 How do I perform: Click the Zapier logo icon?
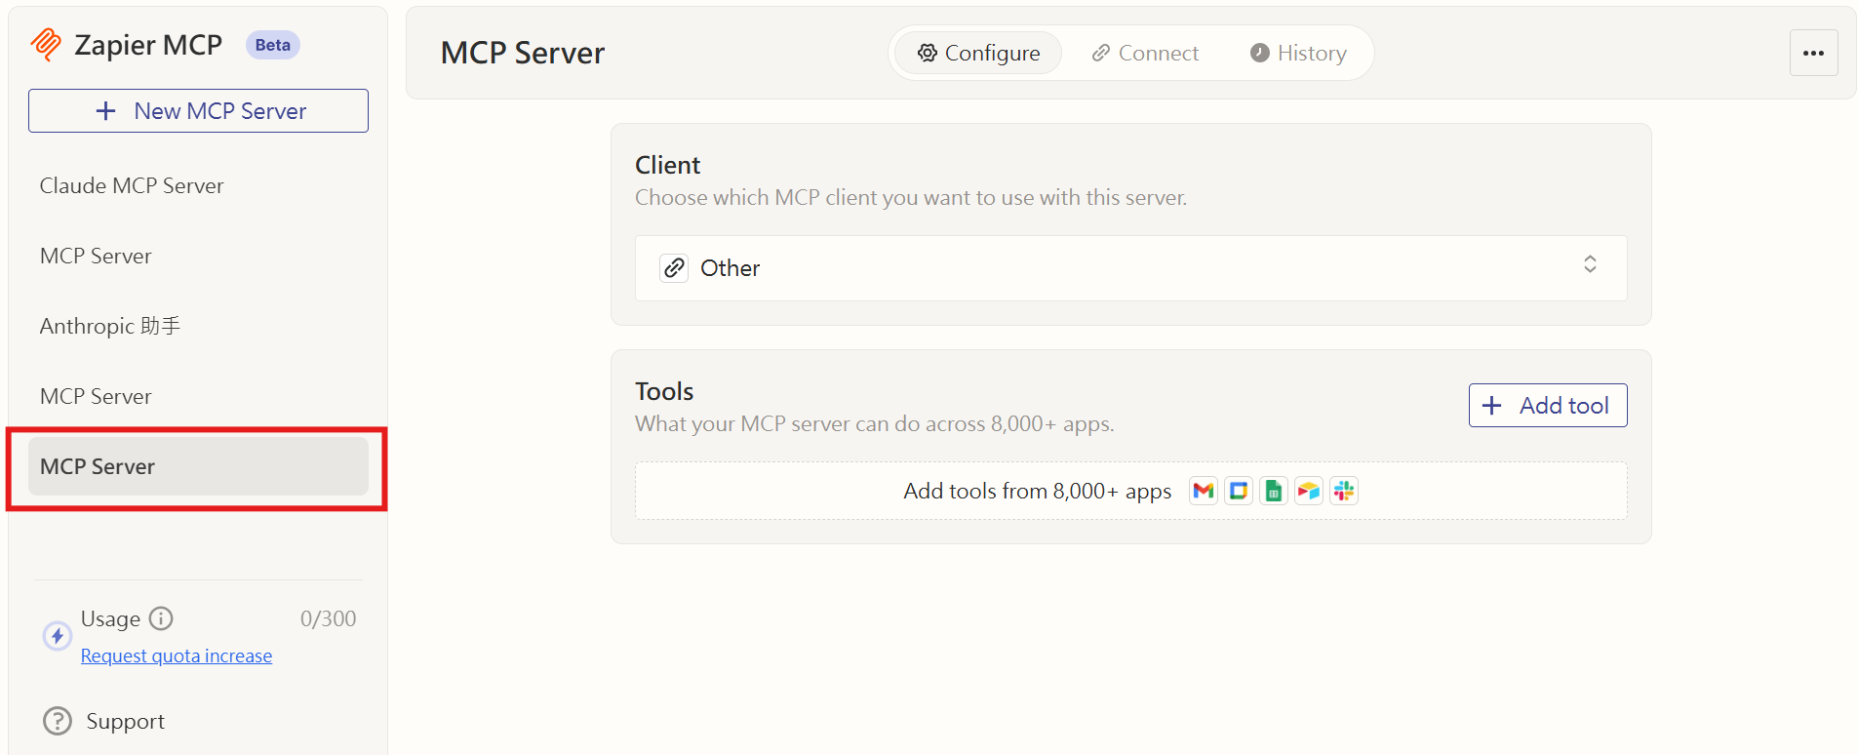click(46, 45)
